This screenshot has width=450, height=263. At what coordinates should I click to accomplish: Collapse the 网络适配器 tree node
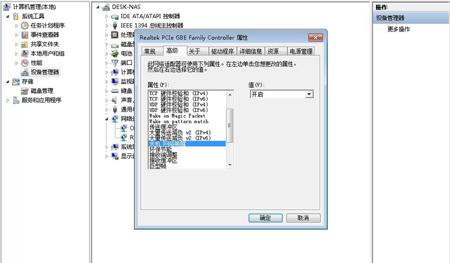pos(106,119)
